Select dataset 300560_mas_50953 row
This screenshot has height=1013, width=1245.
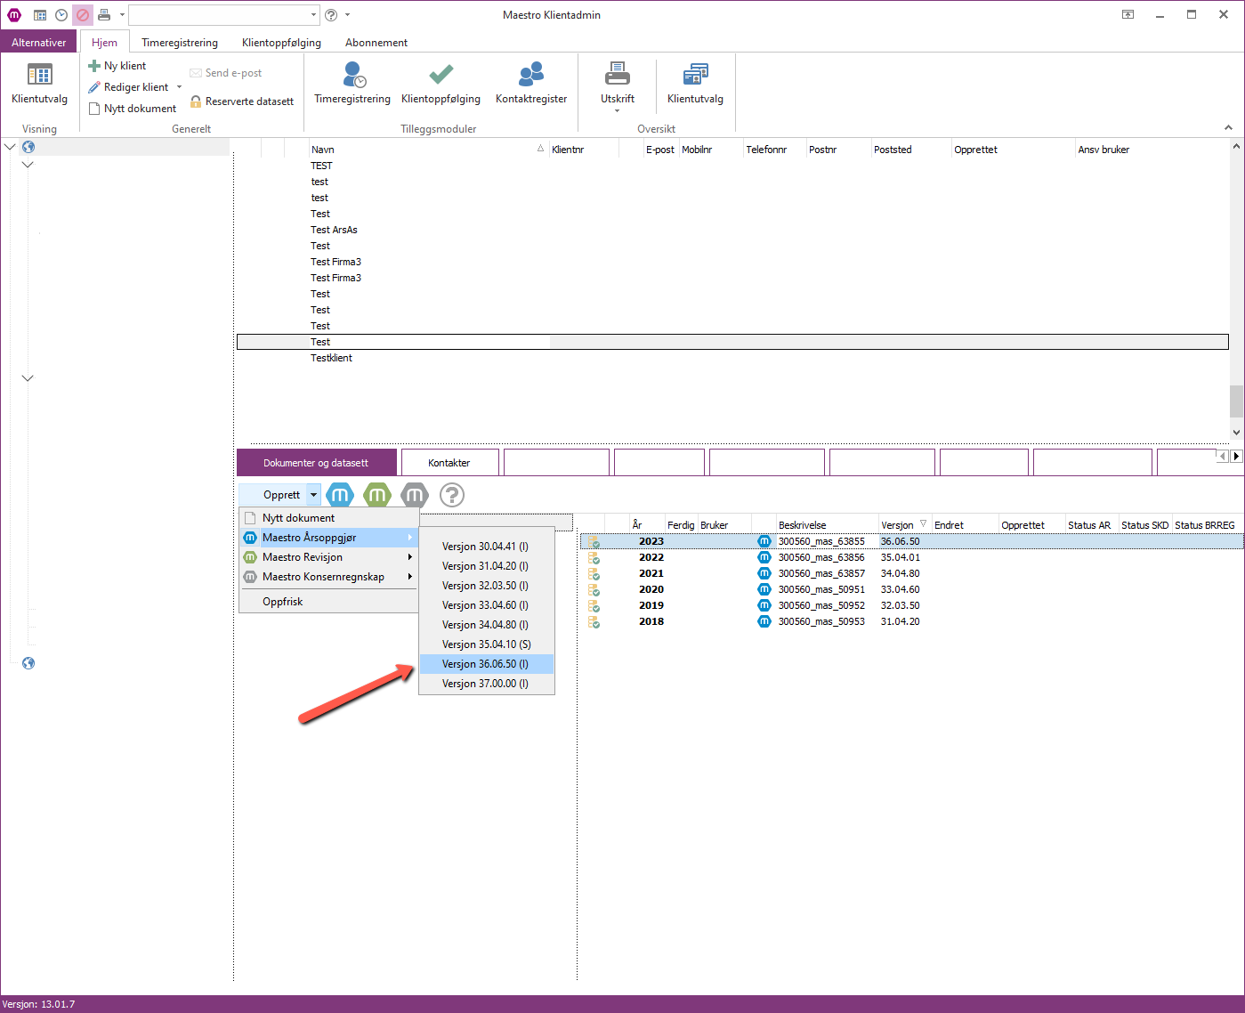pos(911,621)
